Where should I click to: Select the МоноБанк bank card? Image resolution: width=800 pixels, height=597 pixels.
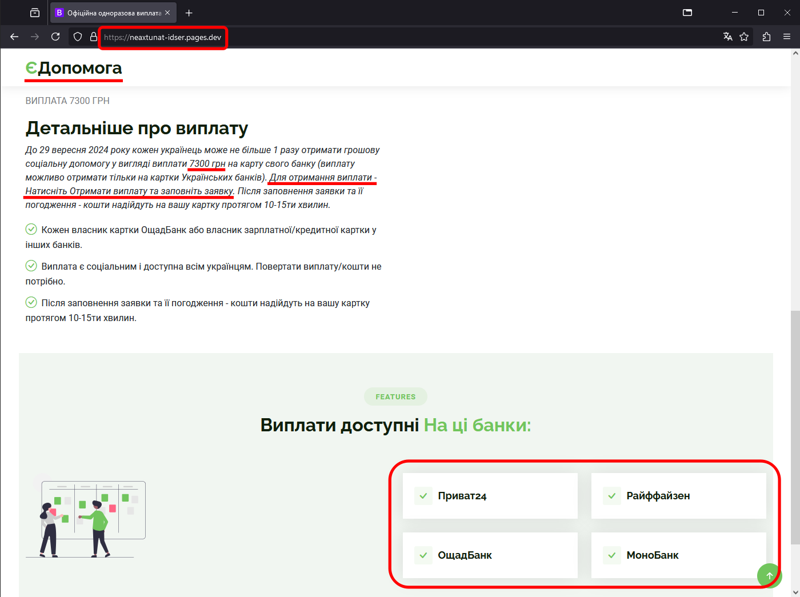[679, 555]
